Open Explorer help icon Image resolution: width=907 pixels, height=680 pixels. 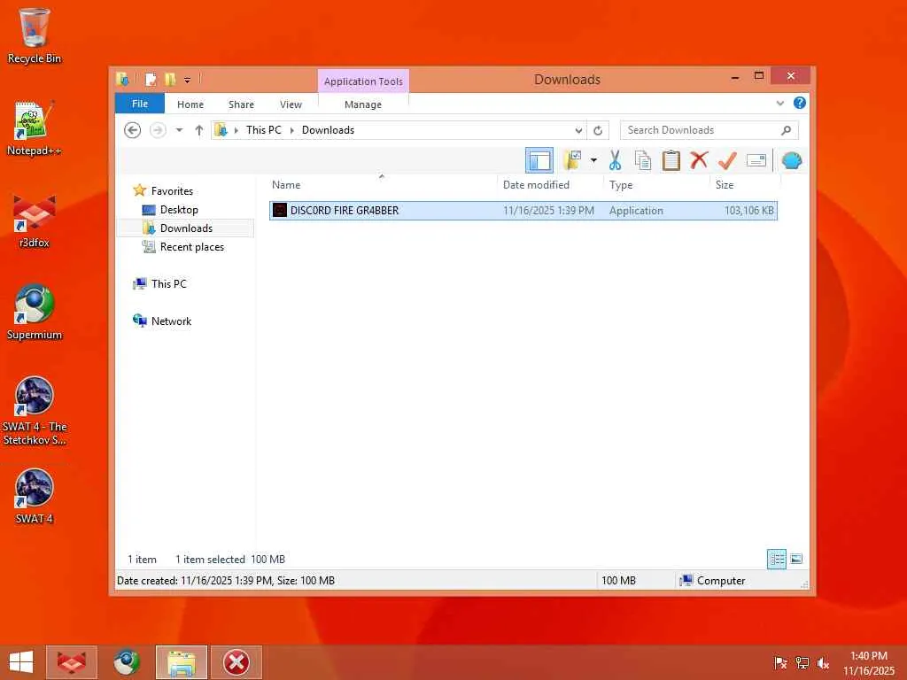tap(800, 103)
